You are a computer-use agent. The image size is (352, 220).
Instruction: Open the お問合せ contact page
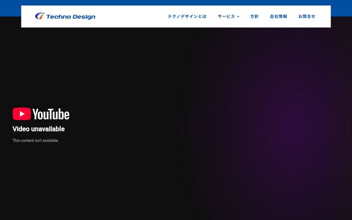pyautogui.click(x=307, y=16)
